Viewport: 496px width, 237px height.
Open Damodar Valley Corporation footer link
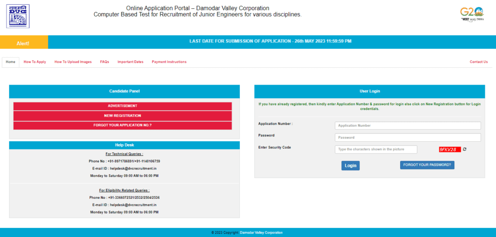pos(261,233)
